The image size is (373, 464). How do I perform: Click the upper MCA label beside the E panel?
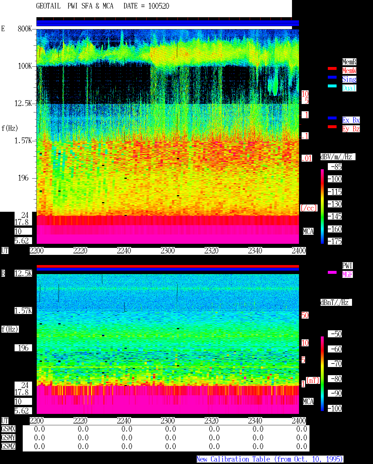coord(308,231)
